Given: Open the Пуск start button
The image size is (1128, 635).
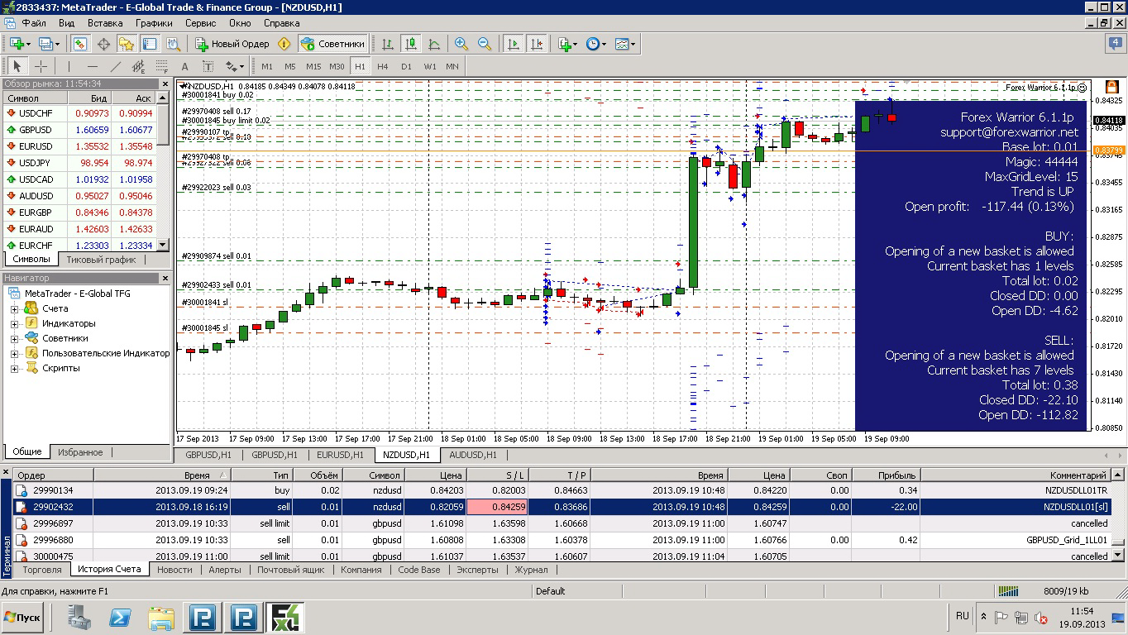Looking at the screenshot, I should [22, 618].
